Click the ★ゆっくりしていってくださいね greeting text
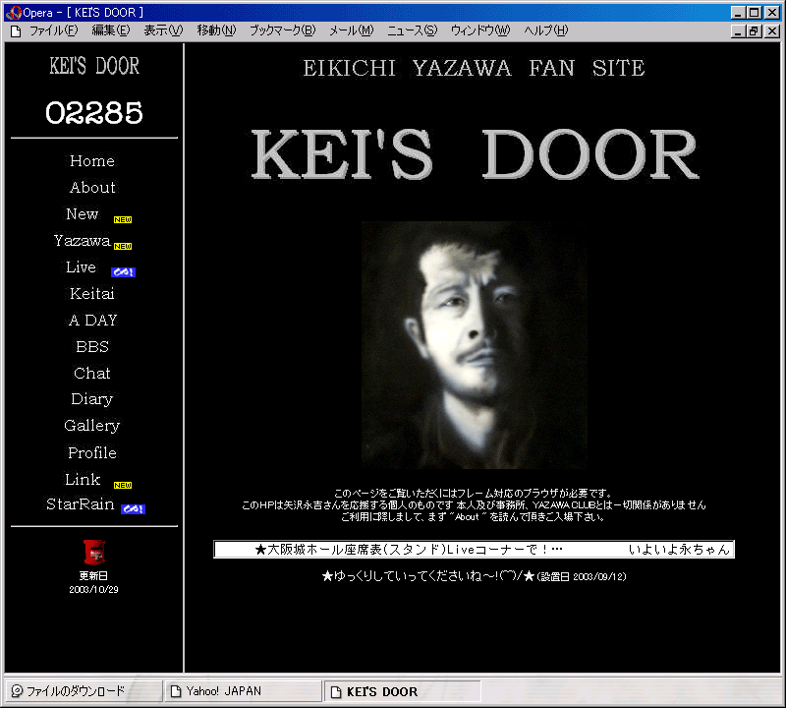This screenshot has width=786, height=708. click(474, 576)
